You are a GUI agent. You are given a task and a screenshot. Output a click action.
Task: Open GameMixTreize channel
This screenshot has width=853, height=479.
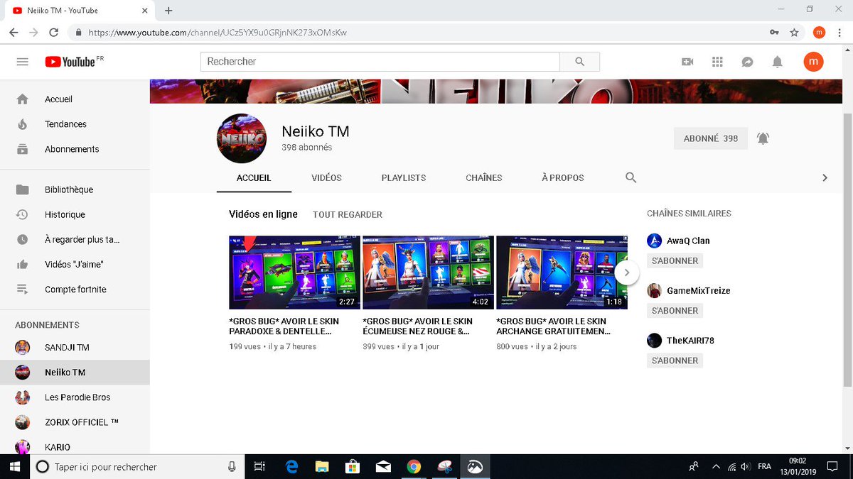698,290
